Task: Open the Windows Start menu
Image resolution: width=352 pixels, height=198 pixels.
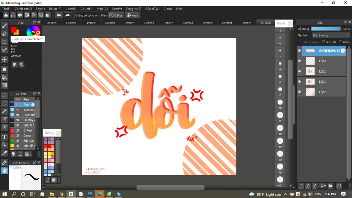Action: click(4, 194)
